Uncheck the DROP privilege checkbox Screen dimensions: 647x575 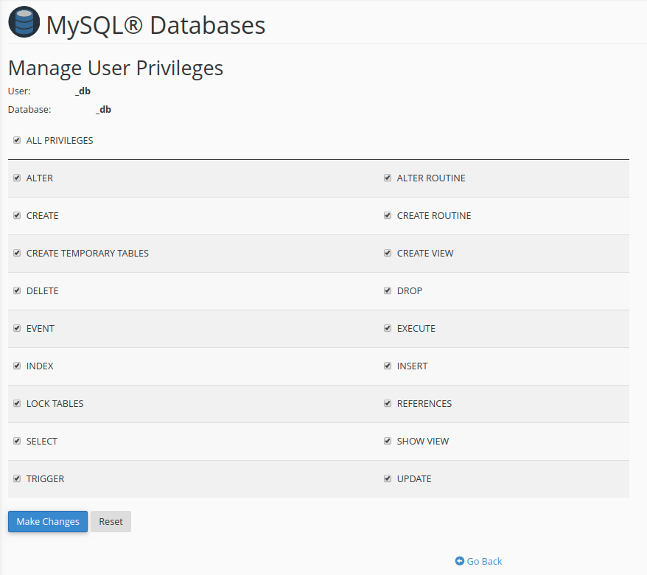point(388,290)
